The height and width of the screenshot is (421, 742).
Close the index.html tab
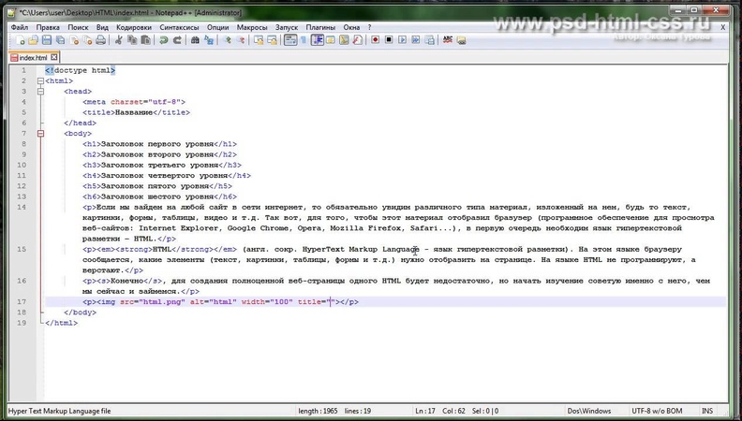(x=56, y=57)
